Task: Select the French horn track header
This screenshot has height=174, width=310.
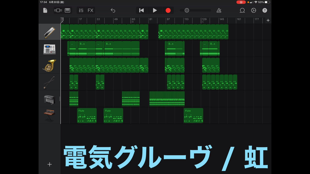Action: (x=49, y=65)
